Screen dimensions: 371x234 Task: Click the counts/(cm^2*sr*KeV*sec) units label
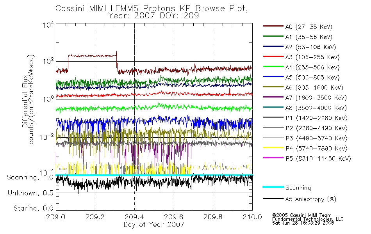tap(31, 99)
